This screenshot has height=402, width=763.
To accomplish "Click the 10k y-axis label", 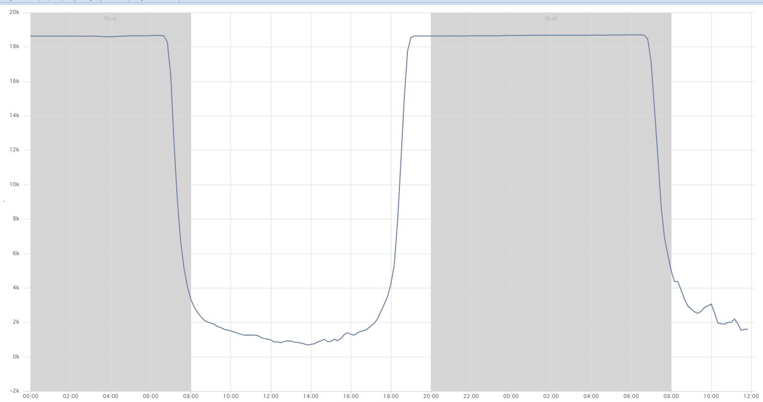I will 14,185.
